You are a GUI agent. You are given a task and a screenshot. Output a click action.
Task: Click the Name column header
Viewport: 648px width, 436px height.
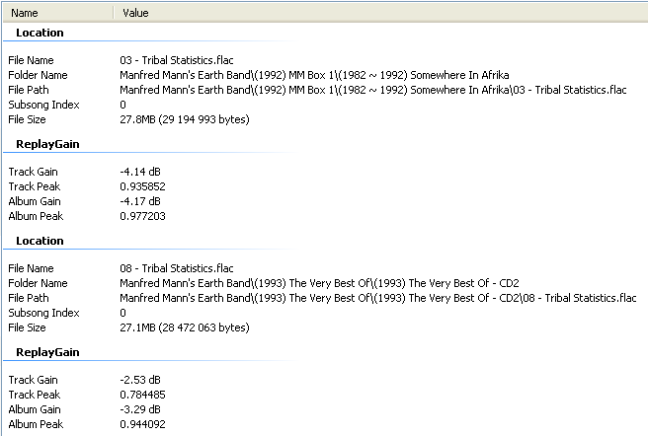click(x=58, y=13)
